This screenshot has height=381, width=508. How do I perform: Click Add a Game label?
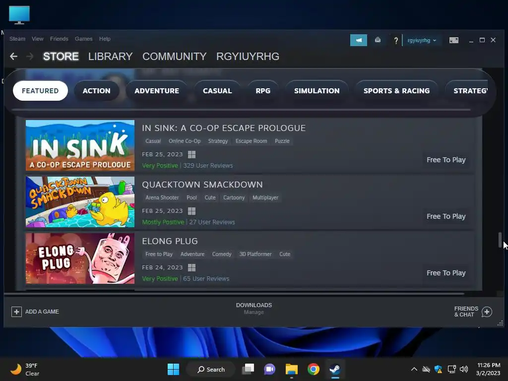point(42,312)
